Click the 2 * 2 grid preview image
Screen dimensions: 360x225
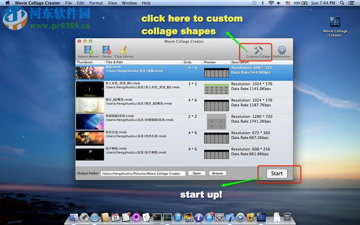pyautogui.click(x=216, y=121)
